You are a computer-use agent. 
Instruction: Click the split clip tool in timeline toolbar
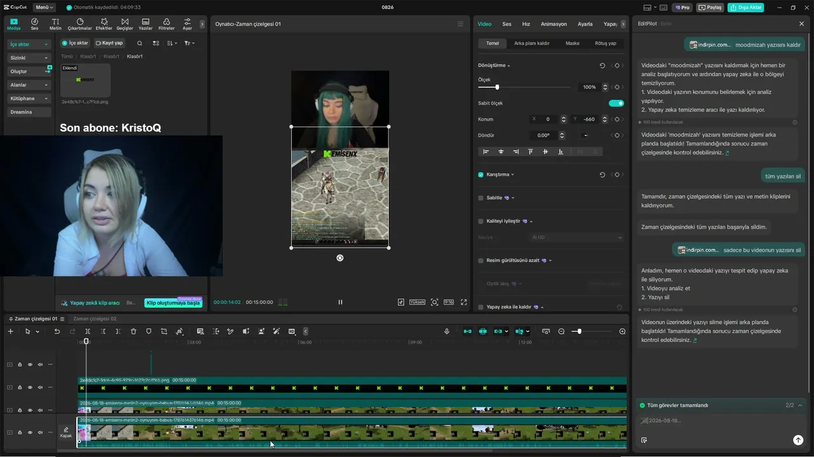click(x=87, y=331)
